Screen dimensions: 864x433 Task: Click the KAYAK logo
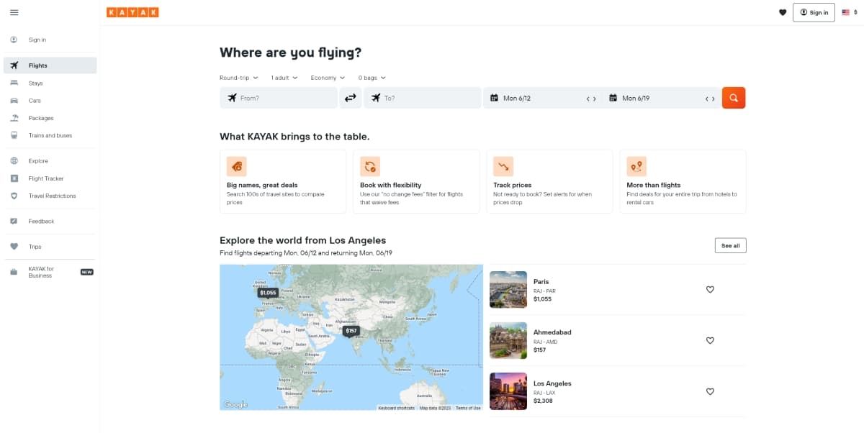point(132,12)
